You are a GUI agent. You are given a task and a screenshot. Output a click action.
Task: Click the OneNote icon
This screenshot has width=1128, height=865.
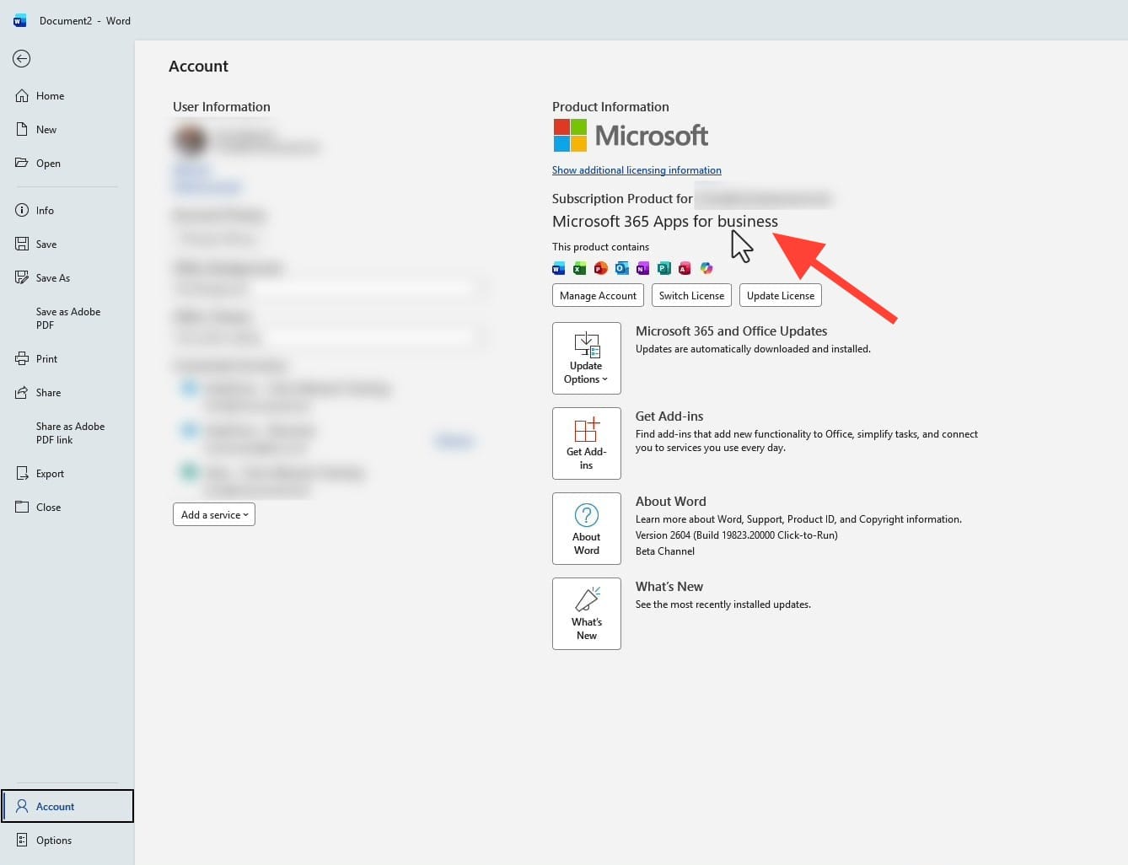pyautogui.click(x=643, y=268)
